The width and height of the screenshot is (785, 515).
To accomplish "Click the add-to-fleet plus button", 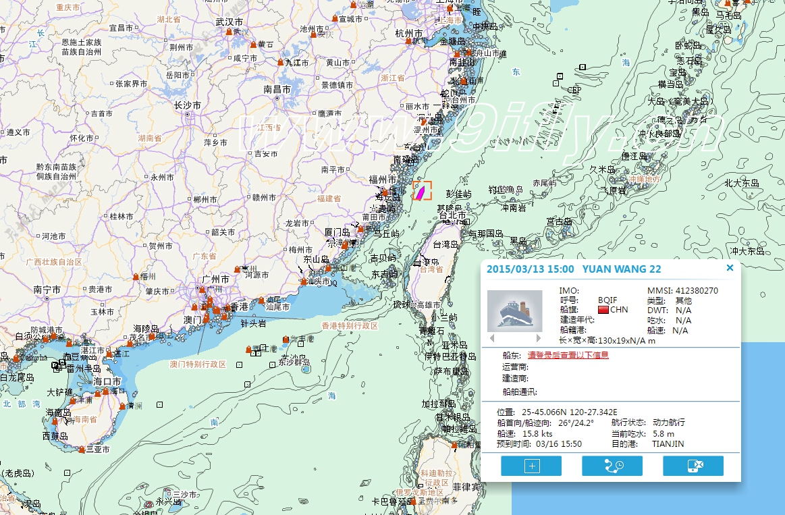I will coord(531,466).
